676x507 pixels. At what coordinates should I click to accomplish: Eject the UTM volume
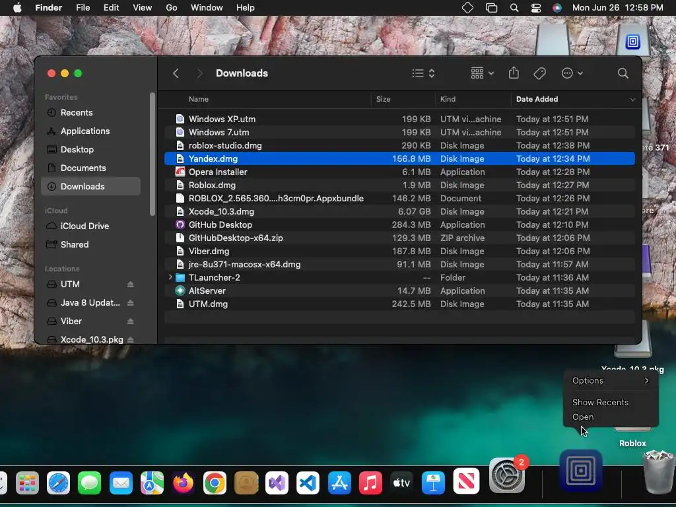pos(130,284)
